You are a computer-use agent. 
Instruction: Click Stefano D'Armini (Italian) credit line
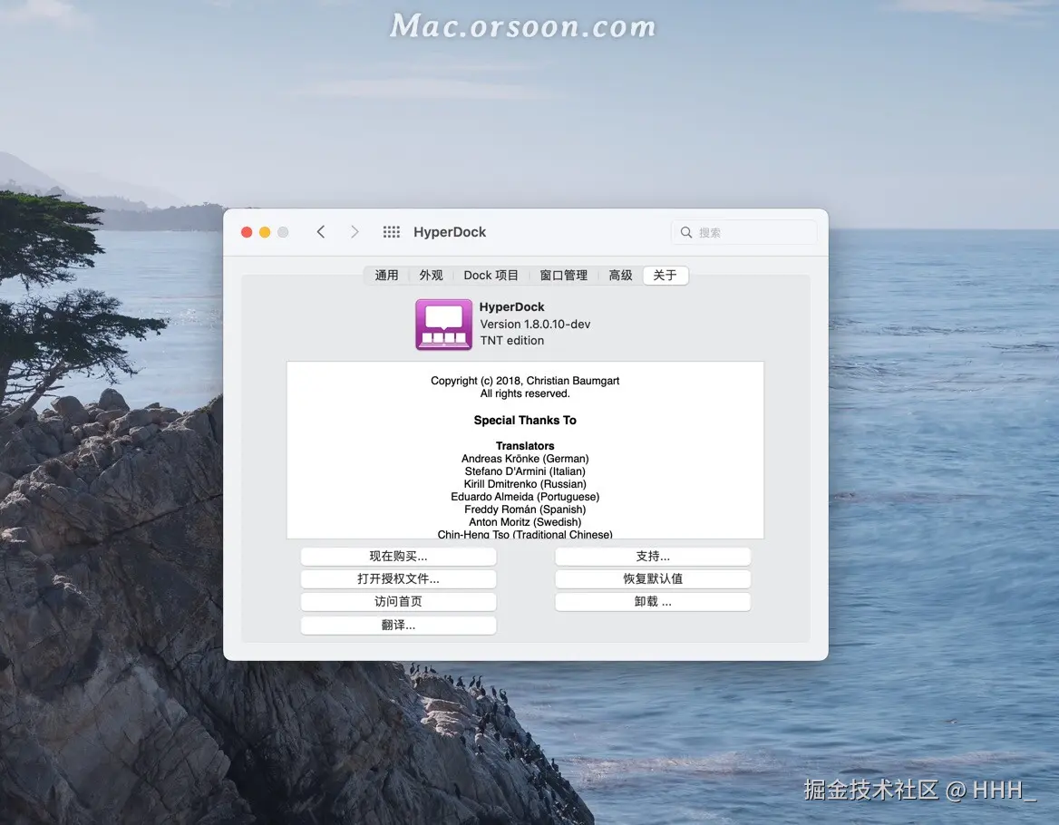click(525, 471)
